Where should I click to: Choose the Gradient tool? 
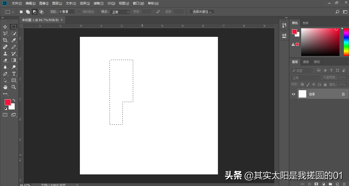pyautogui.click(x=14, y=60)
